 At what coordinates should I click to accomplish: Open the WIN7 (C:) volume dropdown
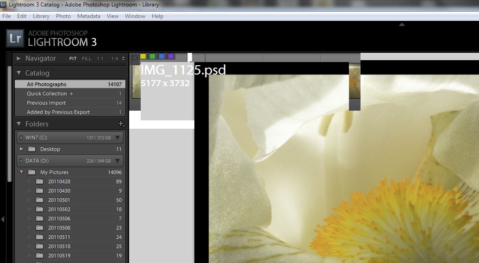(x=118, y=138)
